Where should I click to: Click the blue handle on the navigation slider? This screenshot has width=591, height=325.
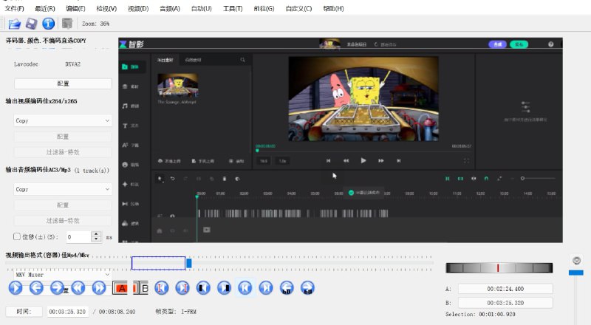[189, 263]
